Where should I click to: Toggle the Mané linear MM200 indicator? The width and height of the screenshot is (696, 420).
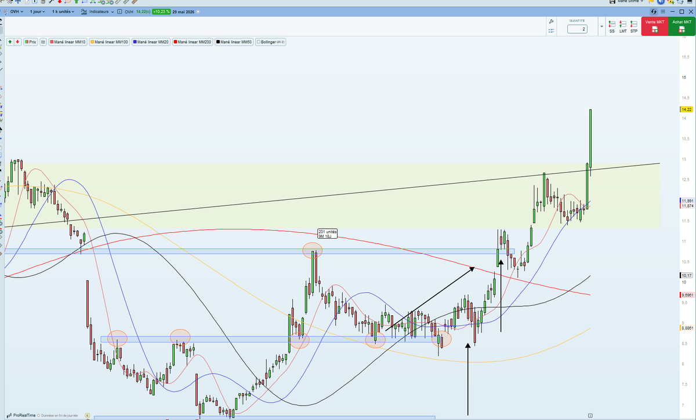(x=193, y=42)
